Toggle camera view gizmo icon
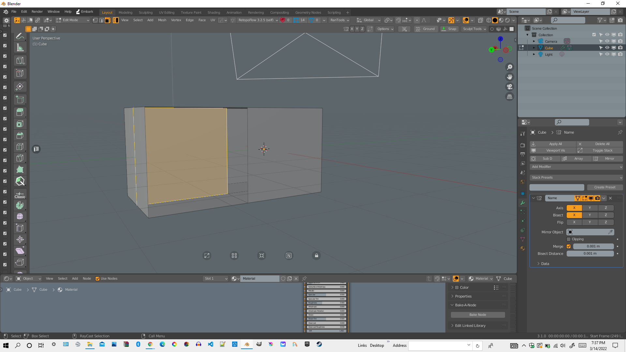Screen dimensions: 626x352 (x=510, y=87)
